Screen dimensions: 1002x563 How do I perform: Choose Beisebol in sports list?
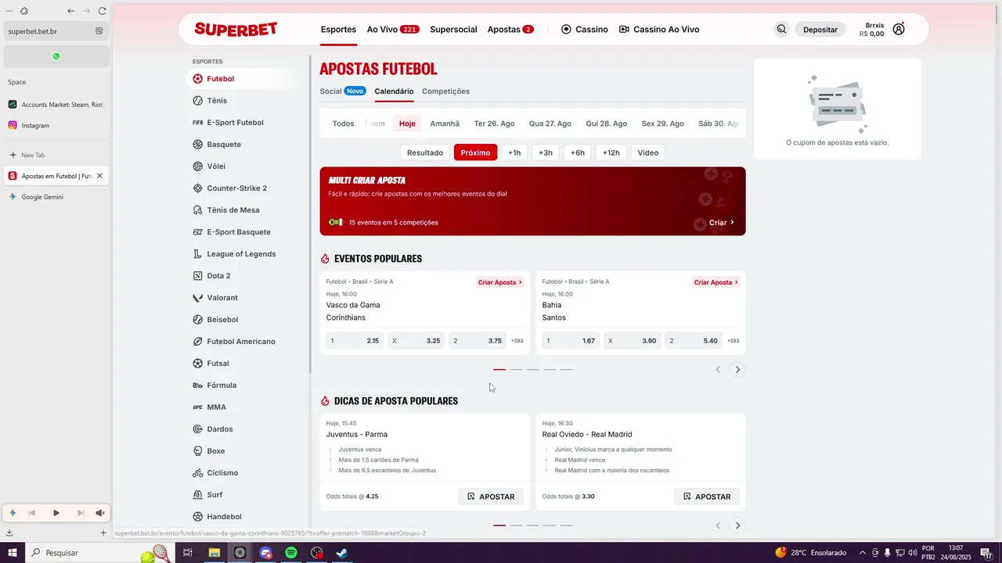[215, 320]
